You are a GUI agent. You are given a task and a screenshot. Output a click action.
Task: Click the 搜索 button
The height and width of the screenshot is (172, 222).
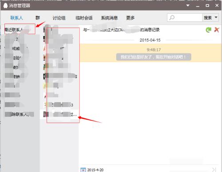tap(208, 18)
